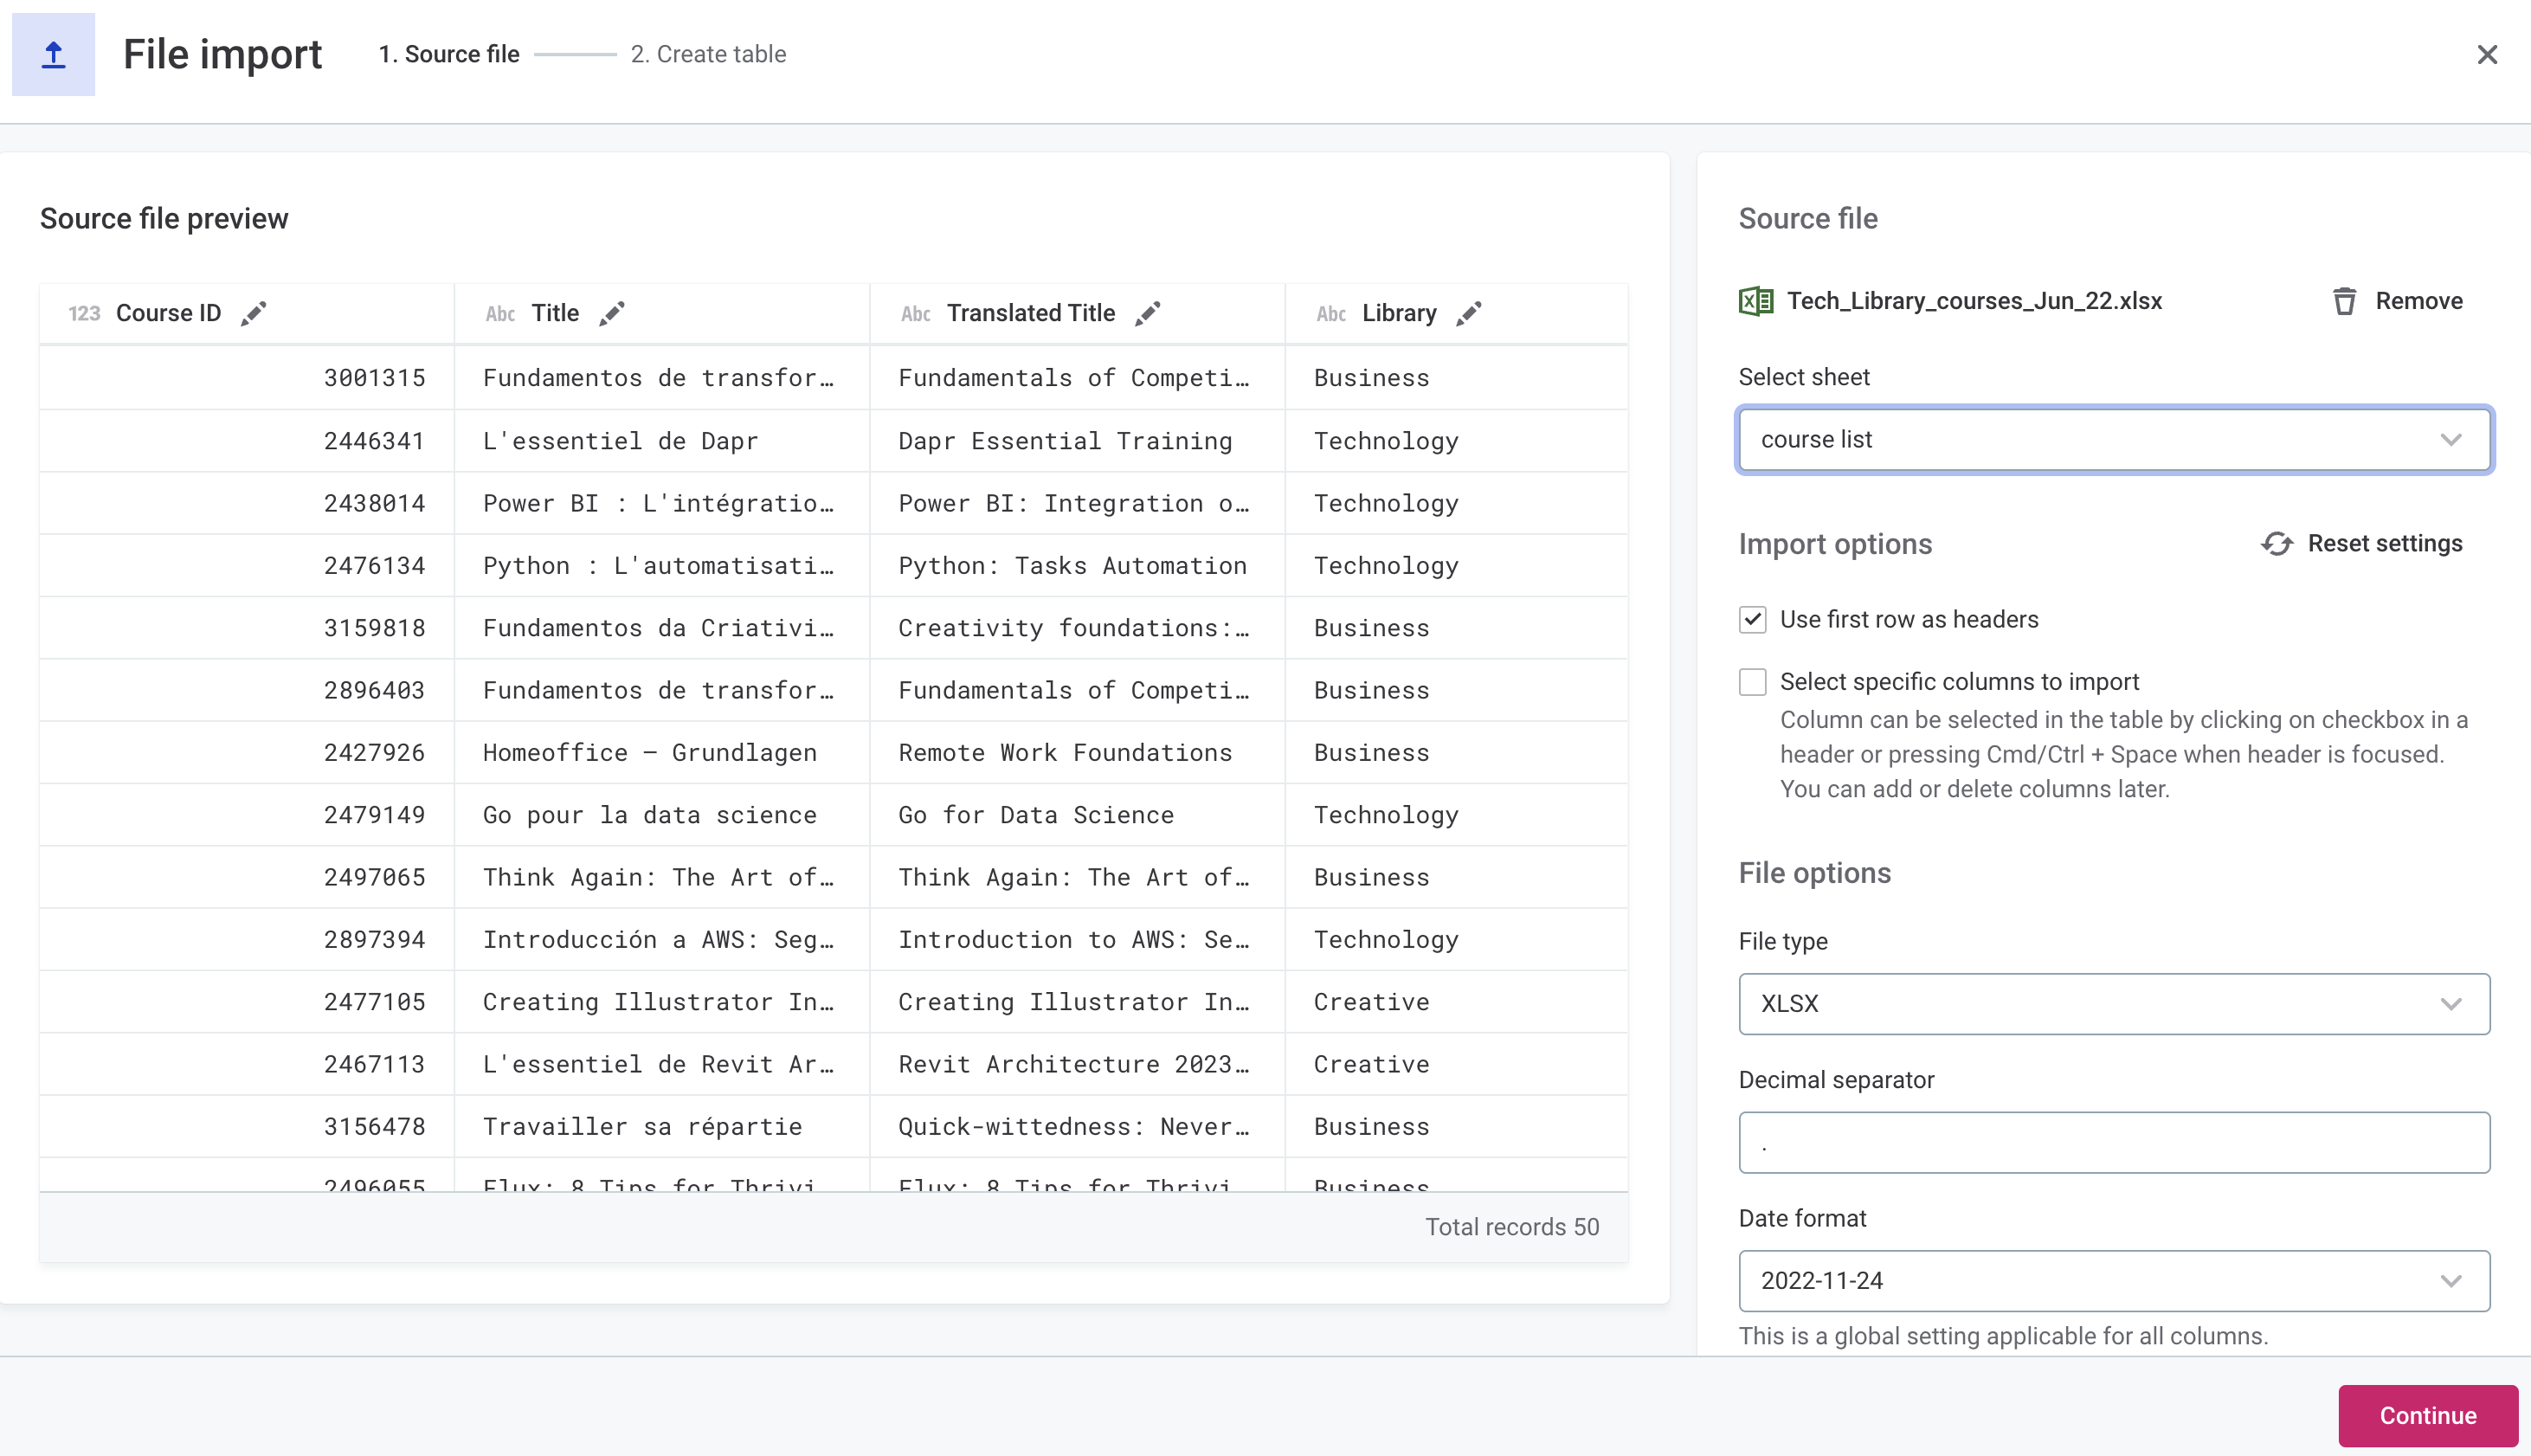
Task: Select the Source file step
Action: pos(448,54)
